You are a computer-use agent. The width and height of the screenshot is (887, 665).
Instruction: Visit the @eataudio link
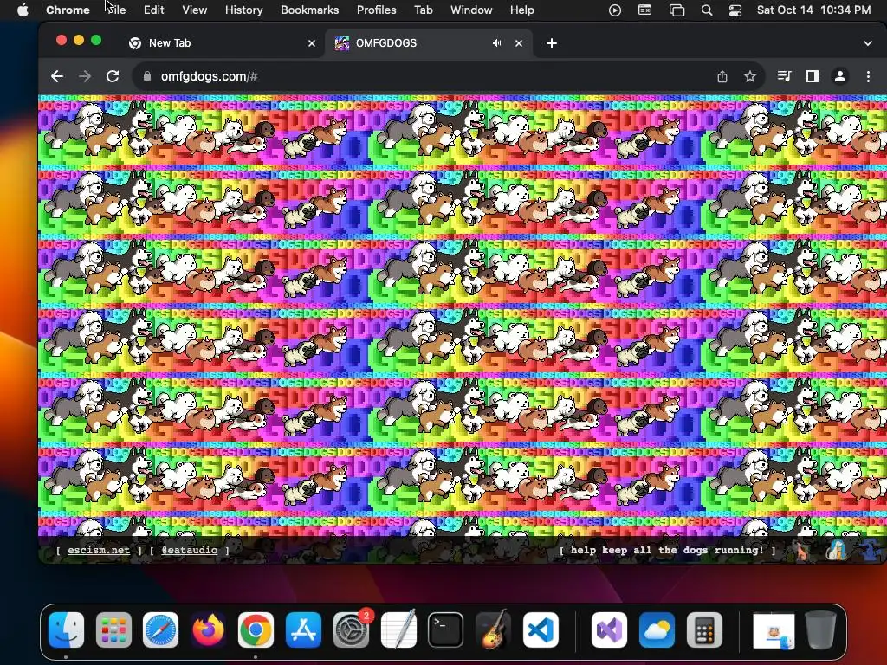pos(190,550)
